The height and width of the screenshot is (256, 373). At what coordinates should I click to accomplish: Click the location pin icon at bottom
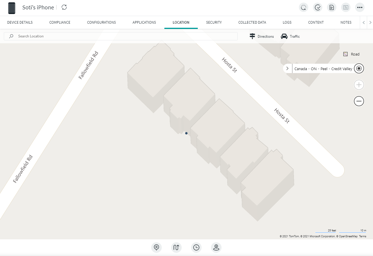pyautogui.click(x=156, y=248)
